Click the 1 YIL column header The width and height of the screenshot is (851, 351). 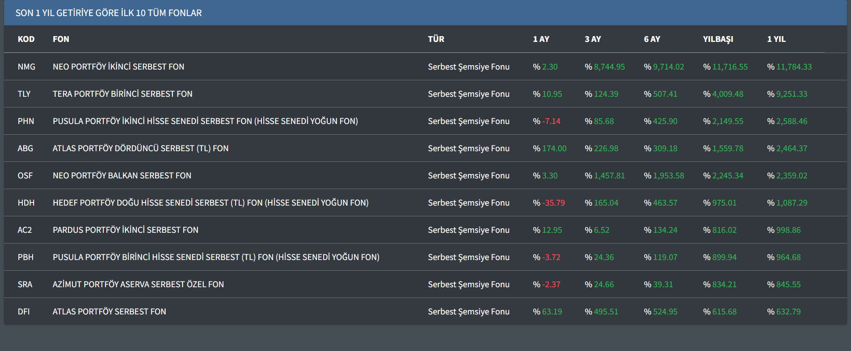pos(776,39)
